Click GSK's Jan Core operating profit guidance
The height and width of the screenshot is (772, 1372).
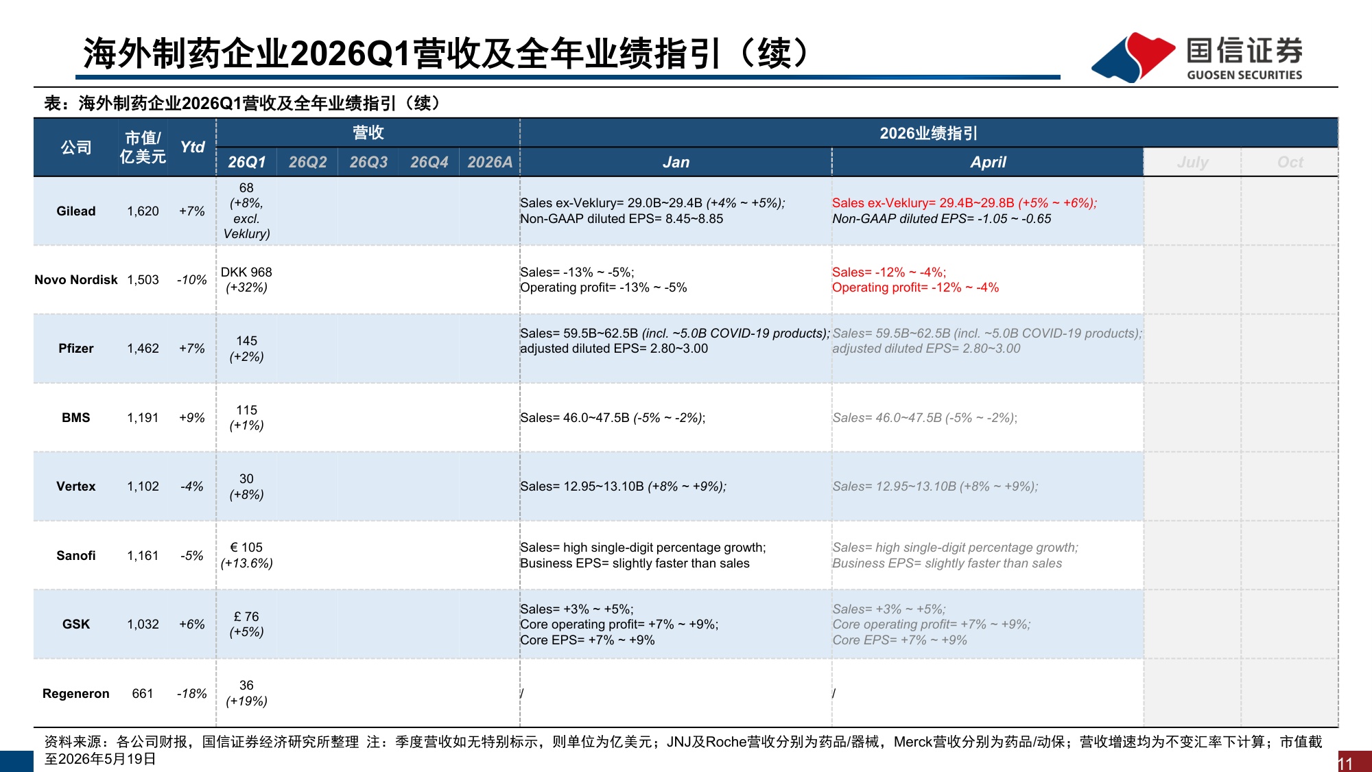pyautogui.click(x=619, y=624)
